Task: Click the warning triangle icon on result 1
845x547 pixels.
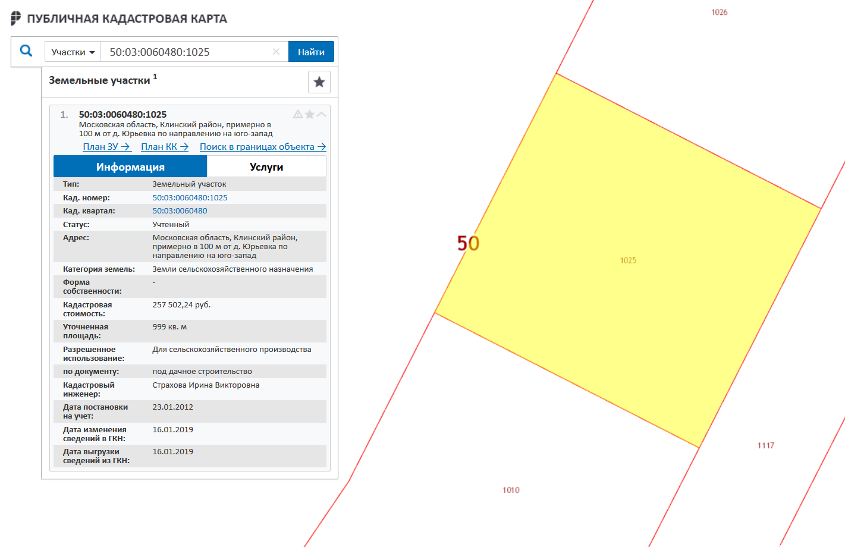Action: pyautogui.click(x=298, y=114)
